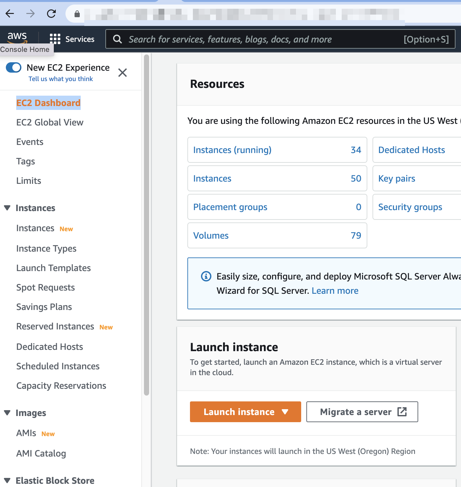Click Tell us what you think link

click(x=61, y=79)
